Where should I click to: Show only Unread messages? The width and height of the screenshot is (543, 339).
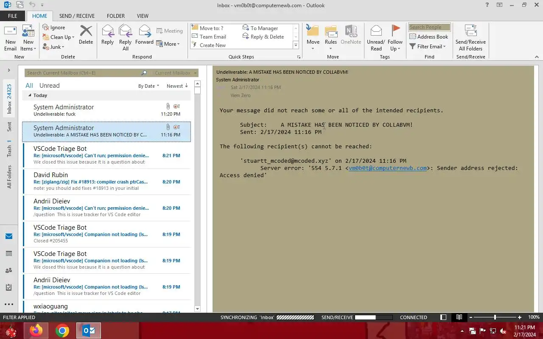click(x=49, y=85)
